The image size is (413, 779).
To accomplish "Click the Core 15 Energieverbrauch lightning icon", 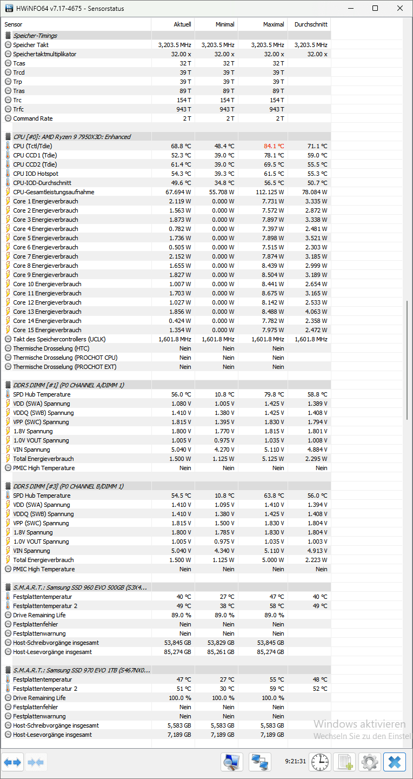I will pyautogui.click(x=8, y=330).
